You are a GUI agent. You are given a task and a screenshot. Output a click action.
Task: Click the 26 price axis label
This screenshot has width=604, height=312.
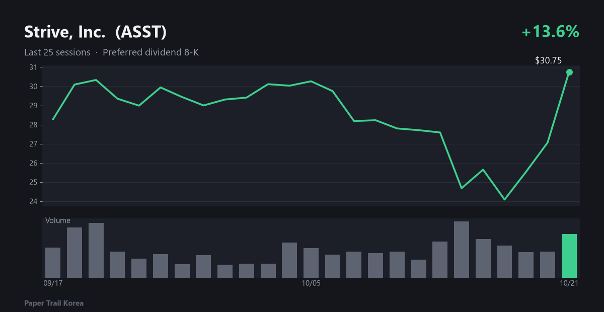pos(32,163)
